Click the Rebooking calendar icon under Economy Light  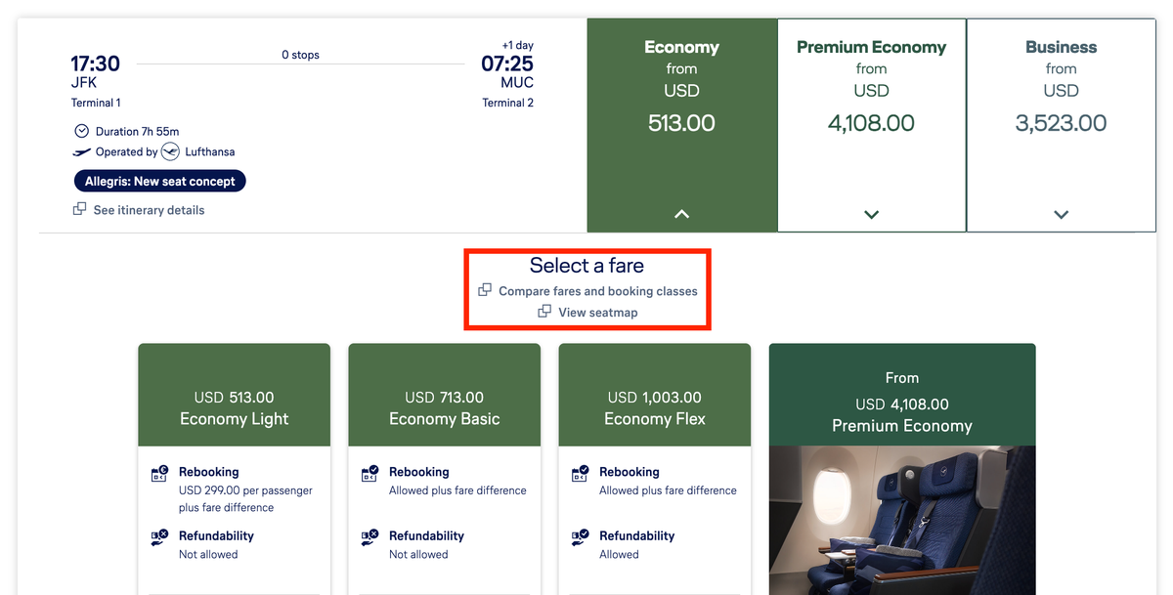(159, 473)
